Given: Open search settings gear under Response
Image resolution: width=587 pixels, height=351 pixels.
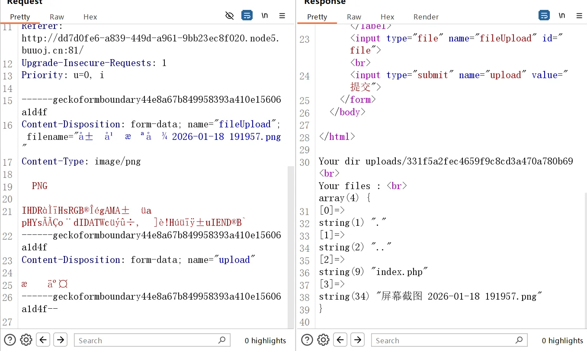Looking at the screenshot, I should [x=323, y=340].
